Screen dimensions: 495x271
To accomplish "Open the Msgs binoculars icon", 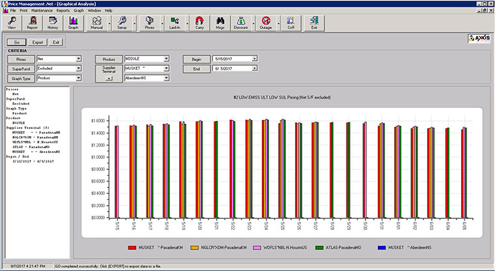I will [220, 23].
